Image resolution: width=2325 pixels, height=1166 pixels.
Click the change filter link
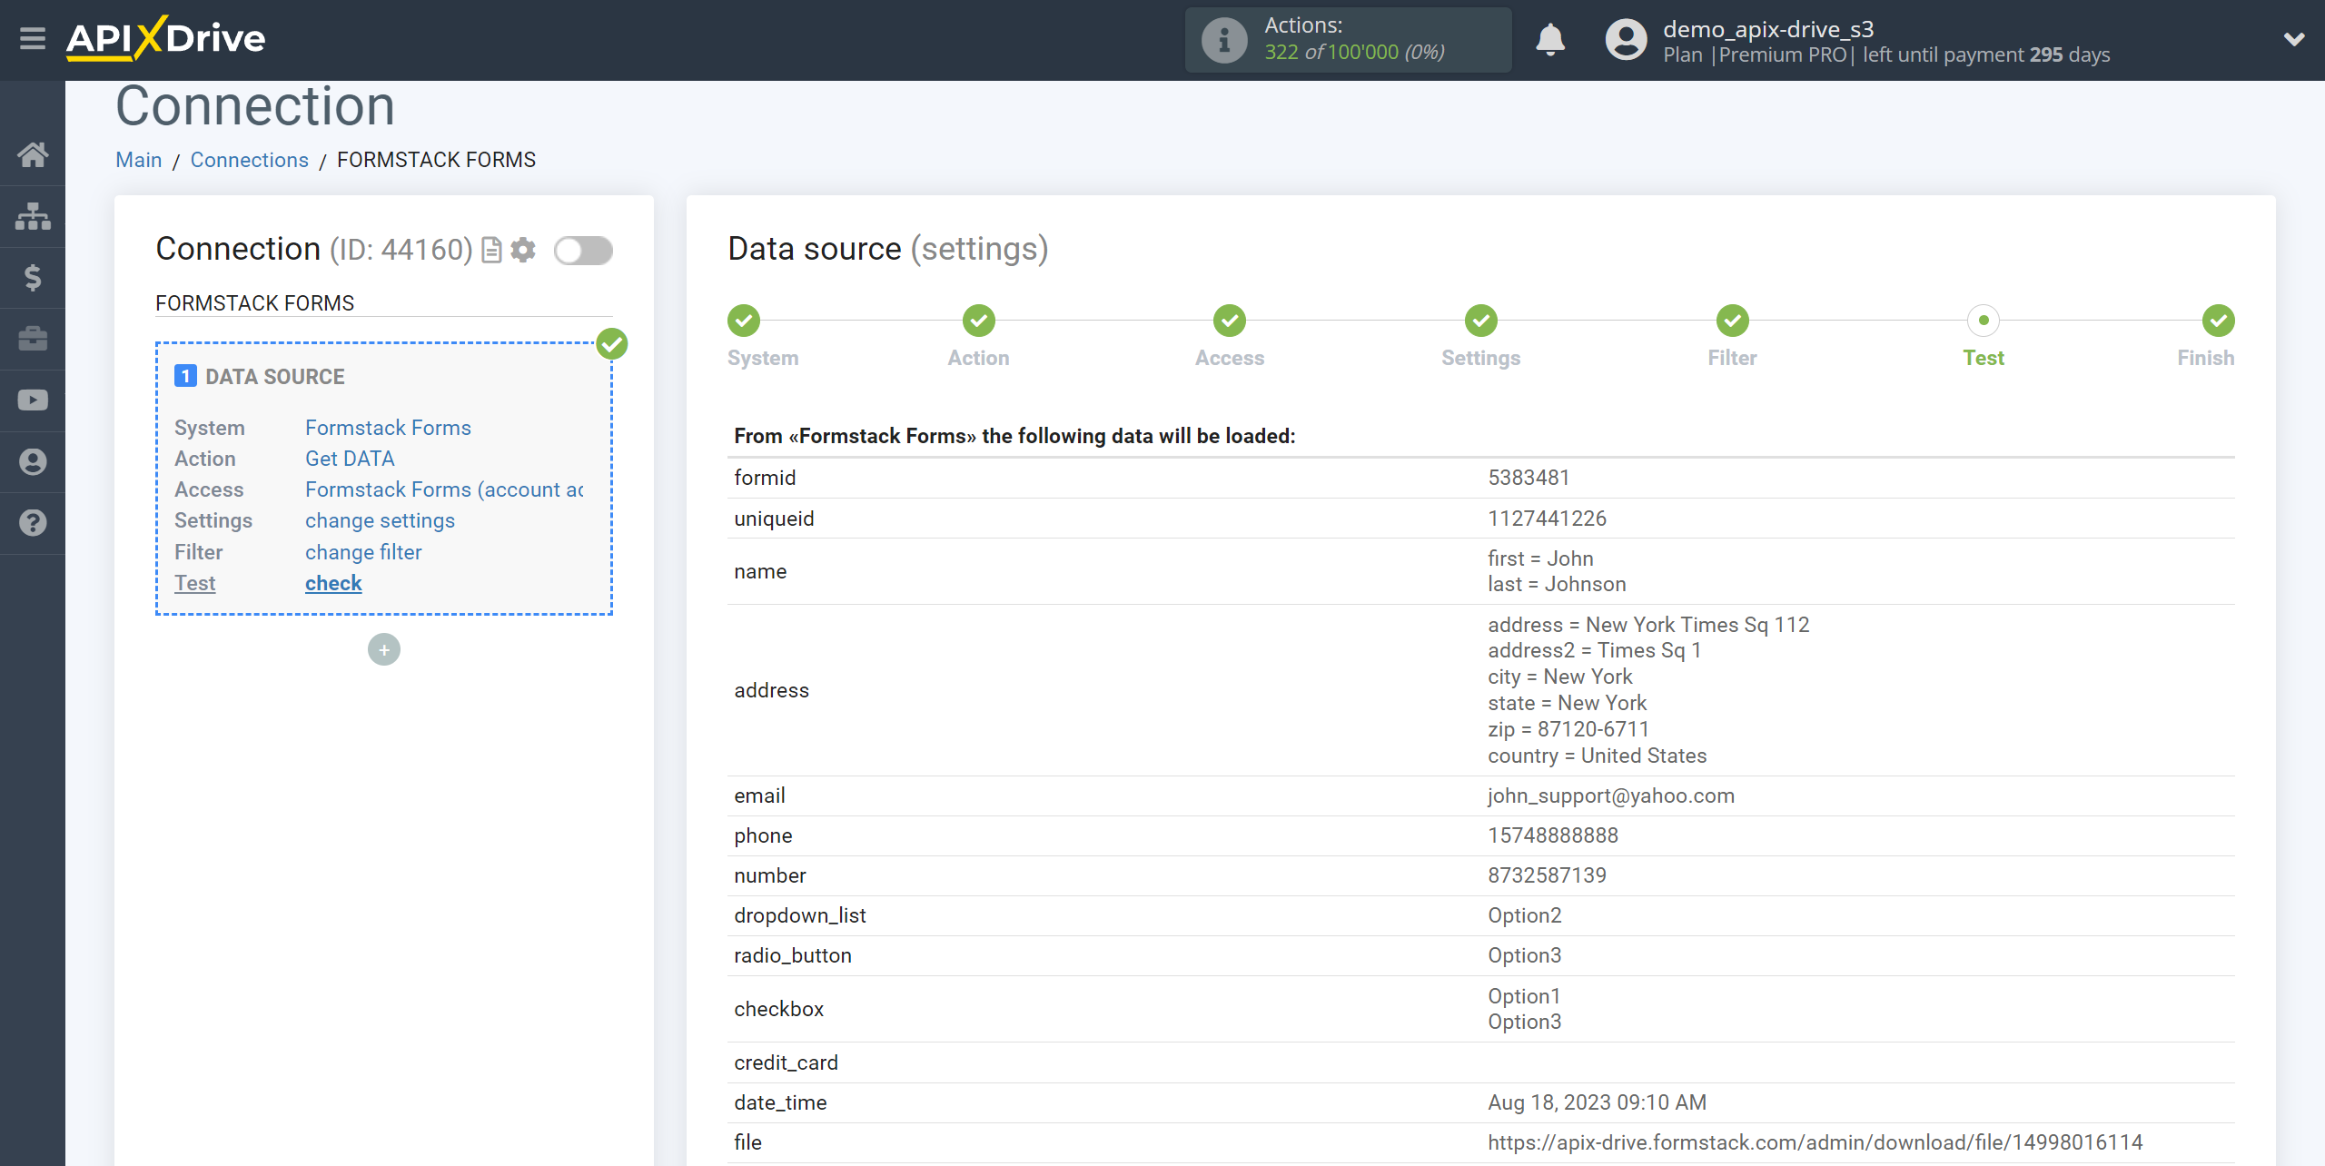click(x=363, y=552)
